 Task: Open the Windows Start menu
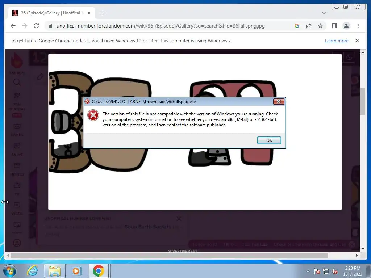click(x=9, y=271)
